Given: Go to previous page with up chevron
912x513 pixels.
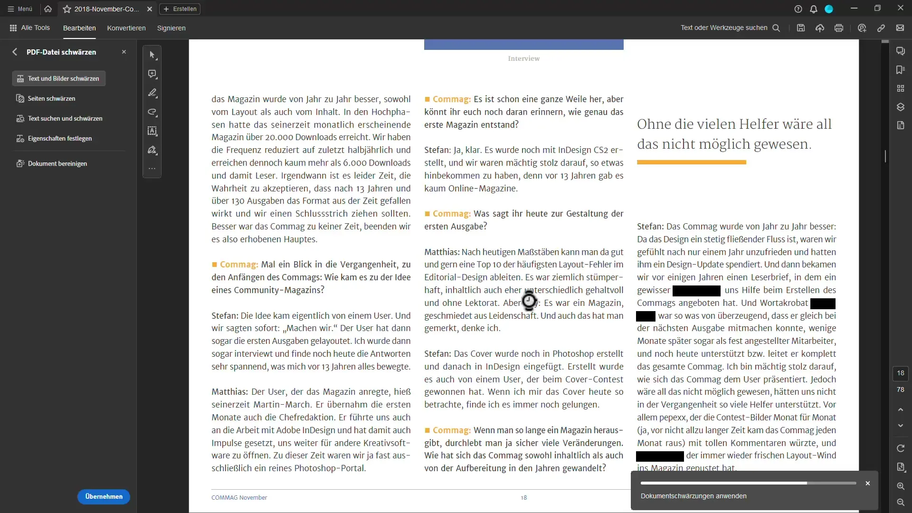Looking at the screenshot, I should click(901, 409).
